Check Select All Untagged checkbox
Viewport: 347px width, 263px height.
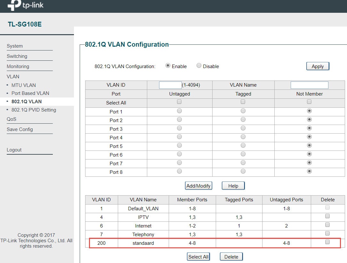(179, 102)
